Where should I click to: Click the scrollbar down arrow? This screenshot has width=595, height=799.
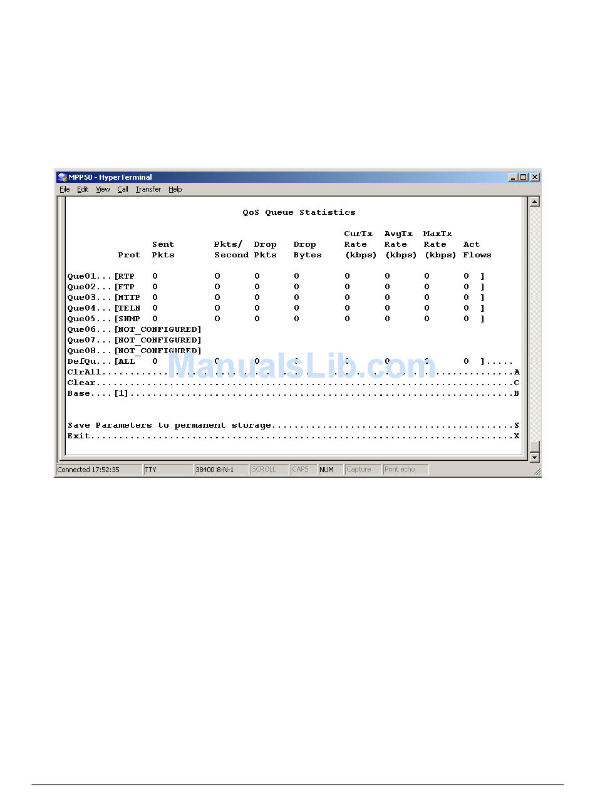tap(534, 458)
